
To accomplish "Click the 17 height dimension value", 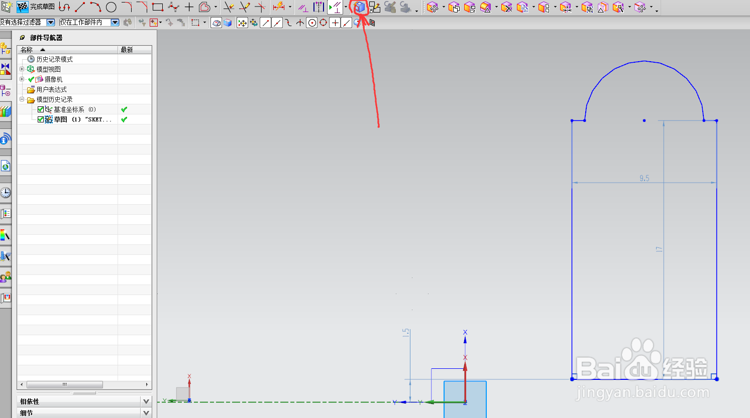I will (x=659, y=249).
